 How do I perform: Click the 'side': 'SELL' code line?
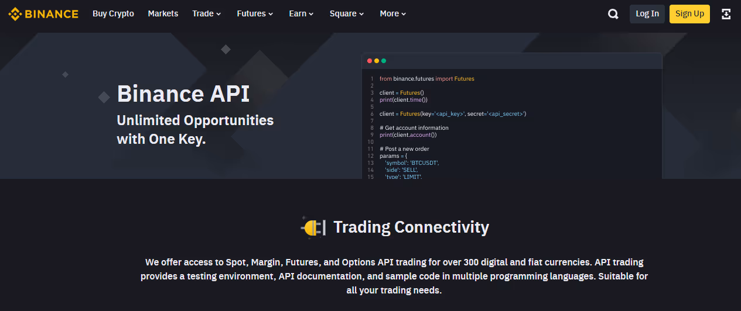point(401,170)
